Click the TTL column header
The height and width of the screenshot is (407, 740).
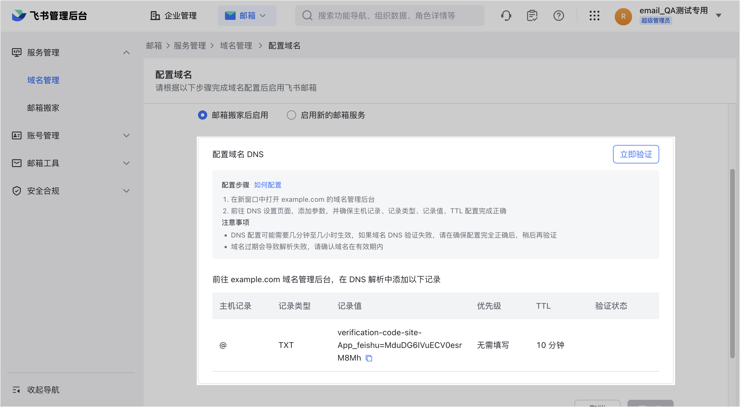point(543,306)
